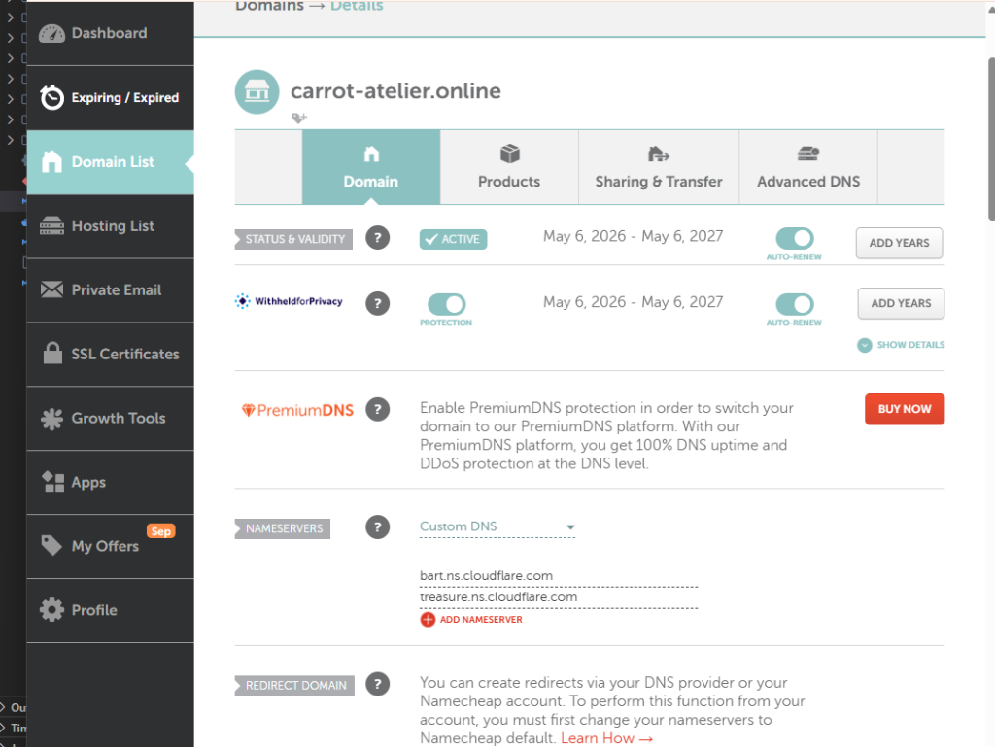Click the Status & Validity label
The height and width of the screenshot is (747, 995).
[293, 239]
